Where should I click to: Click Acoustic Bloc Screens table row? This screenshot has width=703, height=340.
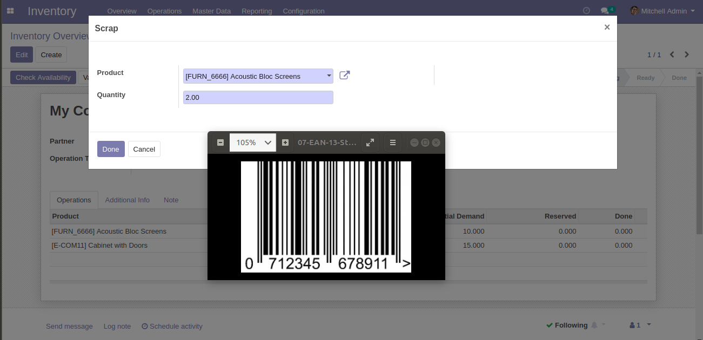point(349,231)
